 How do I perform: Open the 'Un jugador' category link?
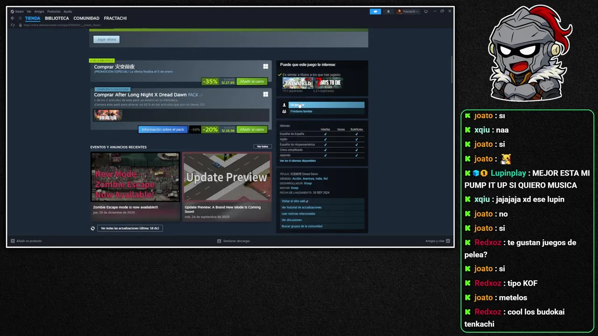pos(326,105)
